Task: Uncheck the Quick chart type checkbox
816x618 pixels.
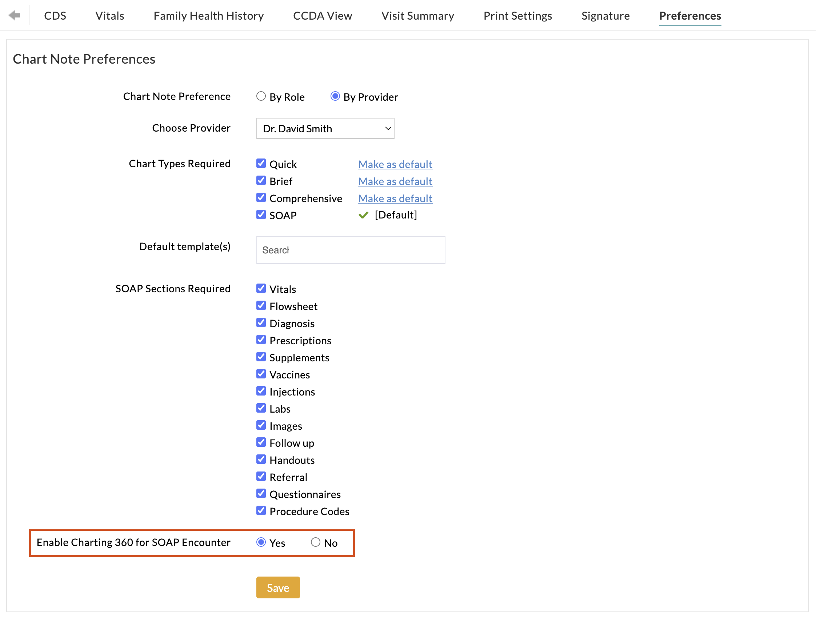Action: tap(261, 163)
